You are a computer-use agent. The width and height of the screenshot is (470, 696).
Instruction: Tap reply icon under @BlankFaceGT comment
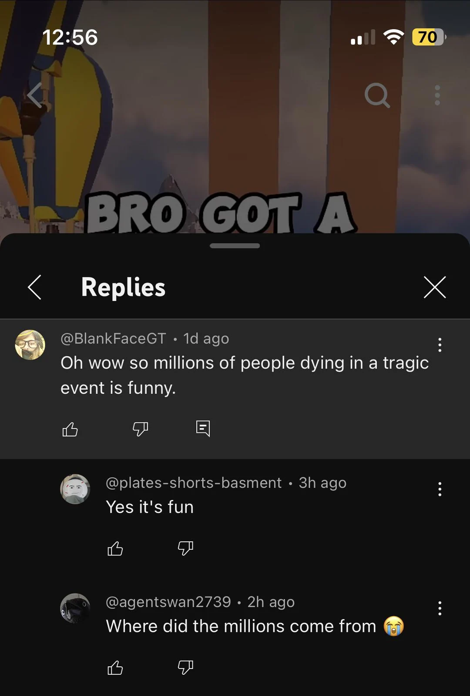tap(203, 429)
